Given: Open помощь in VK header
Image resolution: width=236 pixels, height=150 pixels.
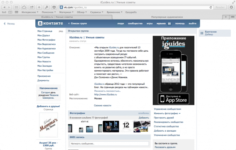Looking at the screenshot, I should (180, 23).
